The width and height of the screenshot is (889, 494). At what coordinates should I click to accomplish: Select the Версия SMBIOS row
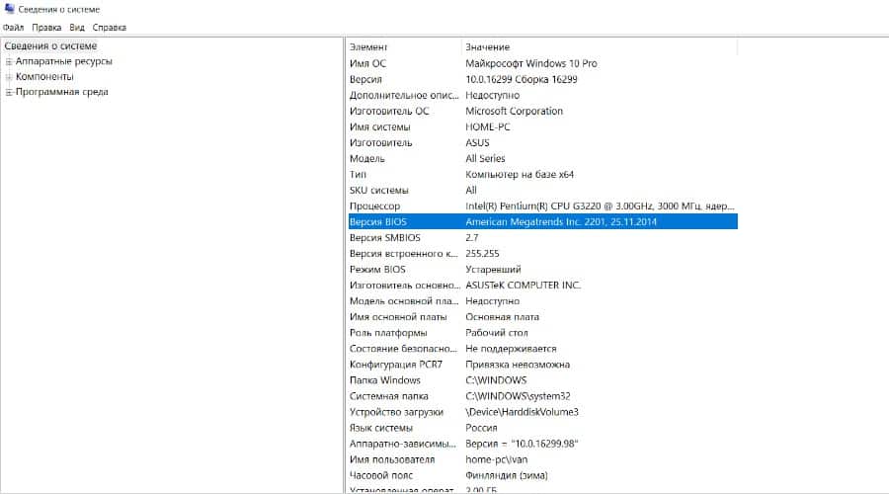pyautogui.click(x=385, y=238)
